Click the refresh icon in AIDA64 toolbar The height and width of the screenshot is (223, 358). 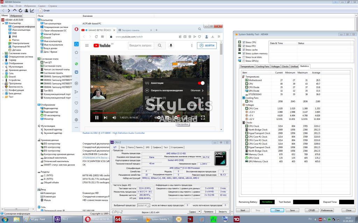tap(21, 10)
